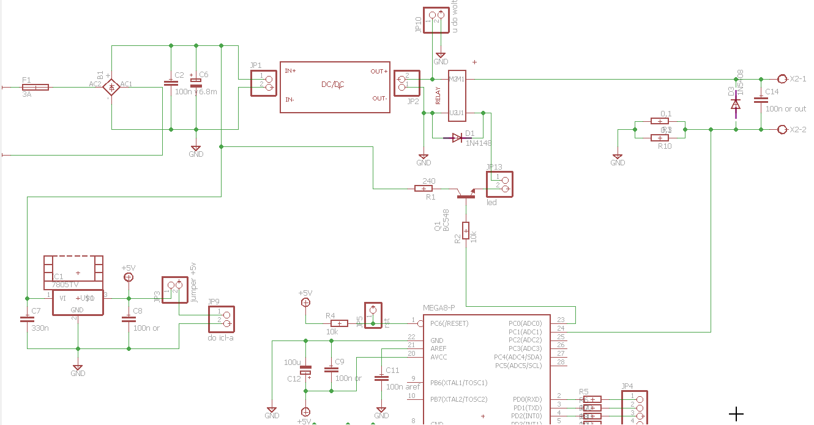Click the 'MEGA8-P' chip name label
Screen dimensions: 814x425
point(439,307)
